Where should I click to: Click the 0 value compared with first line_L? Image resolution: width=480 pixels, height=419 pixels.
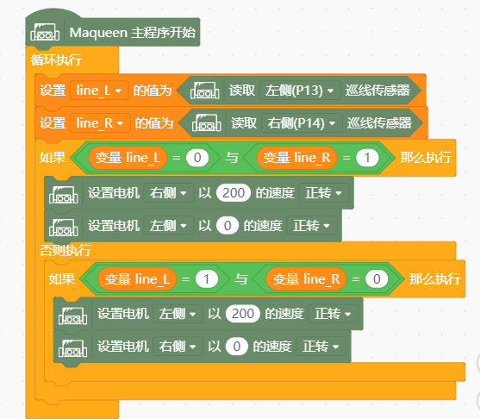[197, 158]
